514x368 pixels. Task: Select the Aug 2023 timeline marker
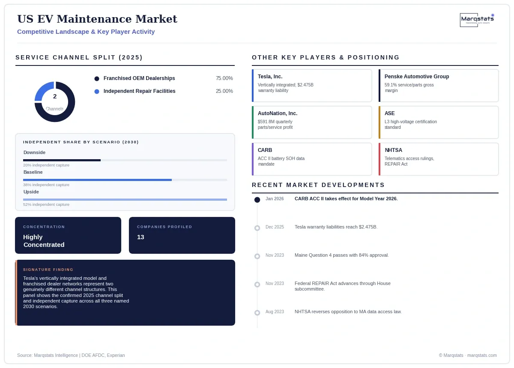pyautogui.click(x=257, y=313)
